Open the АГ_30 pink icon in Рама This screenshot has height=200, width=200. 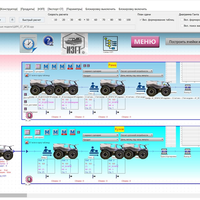[x=29, y=115]
